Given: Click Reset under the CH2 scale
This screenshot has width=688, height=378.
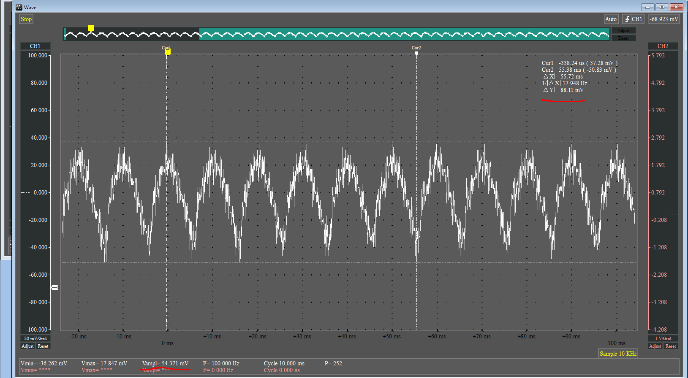Looking at the screenshot, I should pyautogui.click(x=671, y=346).
